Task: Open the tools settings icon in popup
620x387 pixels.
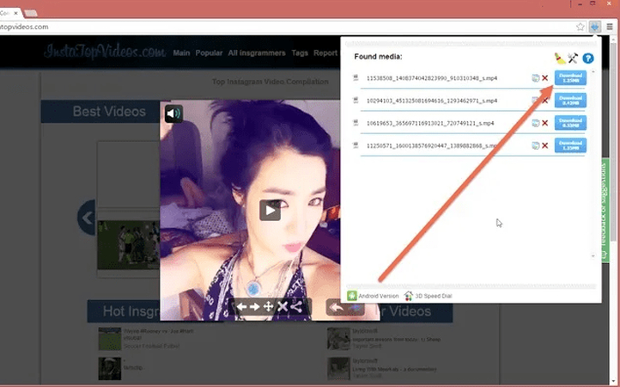Action: [x=573, y=58]
